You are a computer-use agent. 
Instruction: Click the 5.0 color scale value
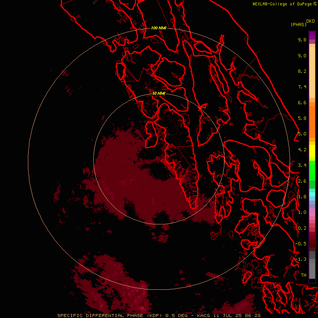(302, 134)
